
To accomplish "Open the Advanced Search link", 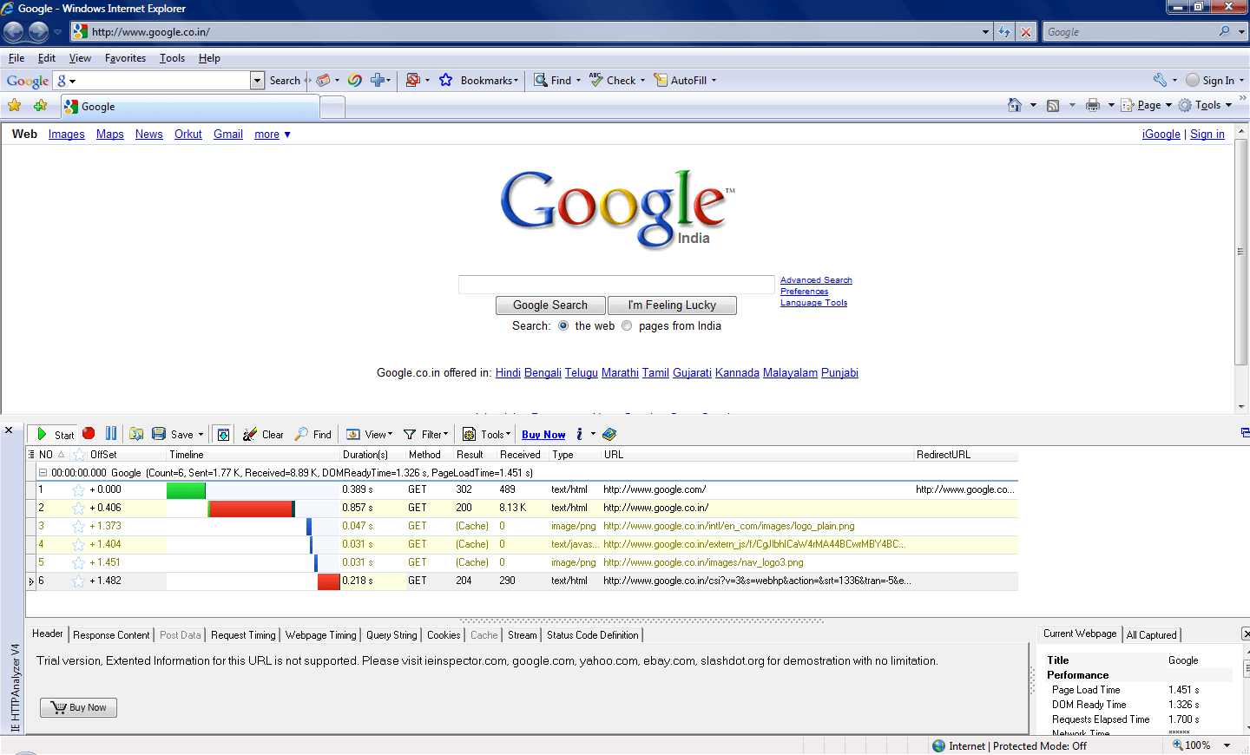I will click(816, 280).
